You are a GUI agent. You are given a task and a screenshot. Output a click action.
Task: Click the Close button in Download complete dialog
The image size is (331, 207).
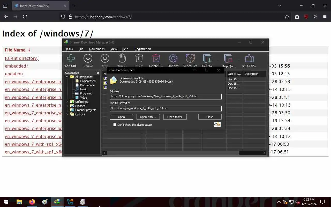pyautogui.click(x=210, y=117)
